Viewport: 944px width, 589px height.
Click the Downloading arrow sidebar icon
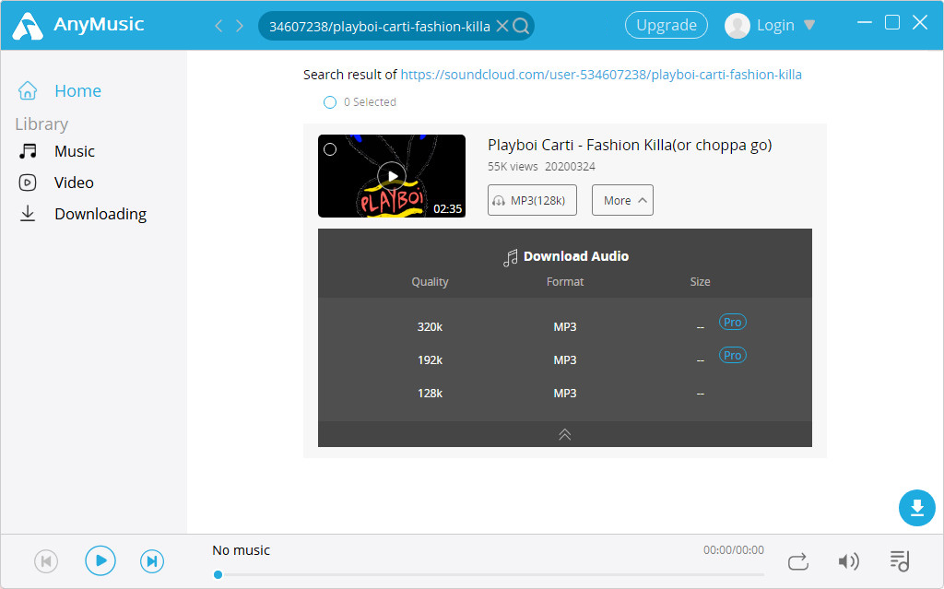[28, 214]
